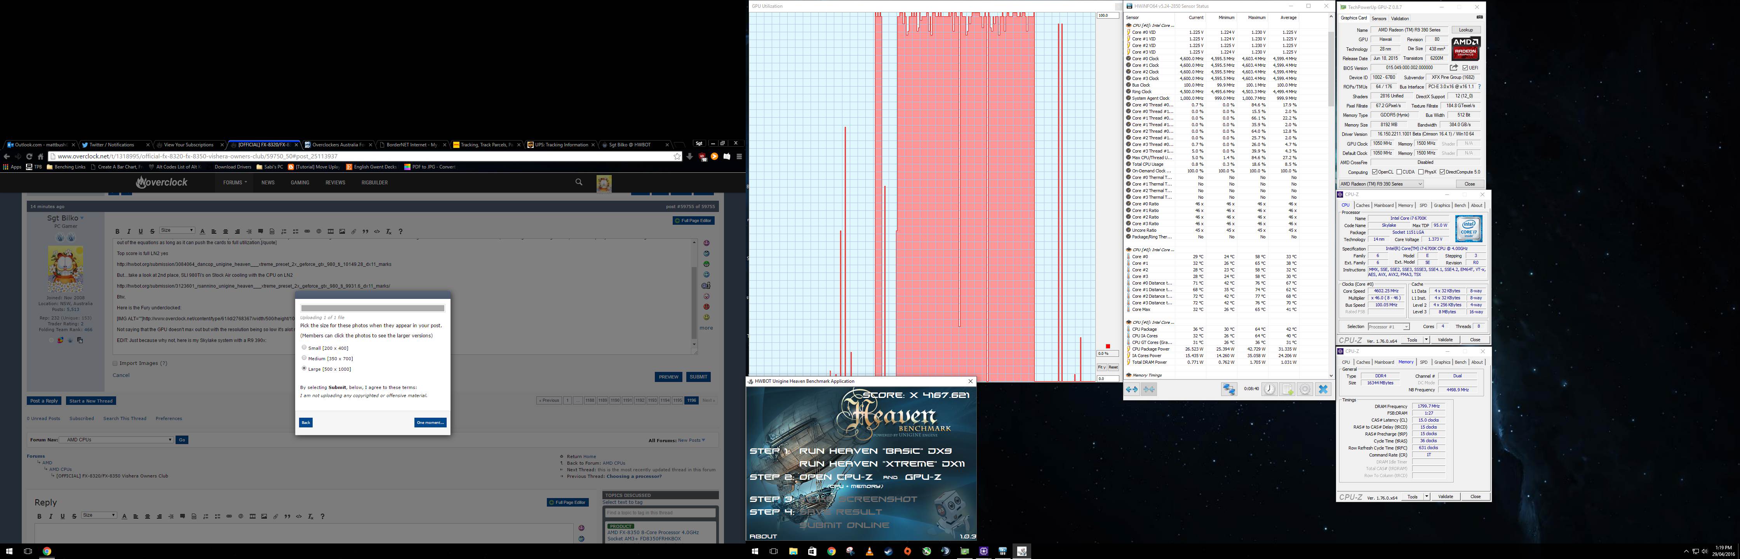Screen dimensions: 1740x559
Task: Click GPU-Z BIOS share/export icon
Action: tap(1454, 68)
